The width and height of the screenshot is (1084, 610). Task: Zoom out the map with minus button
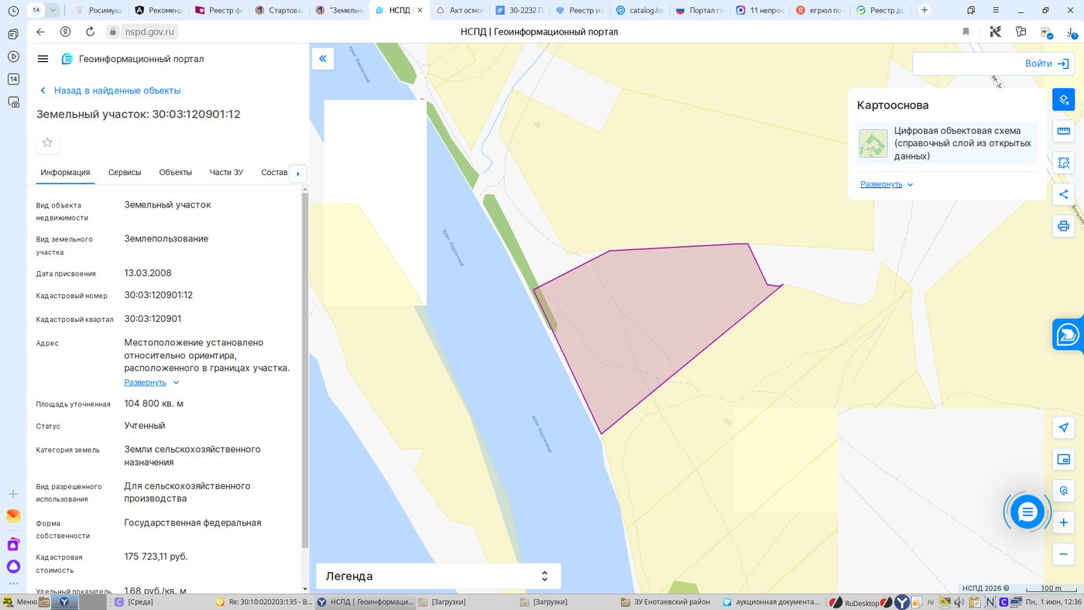click(x=1064, y=553)
